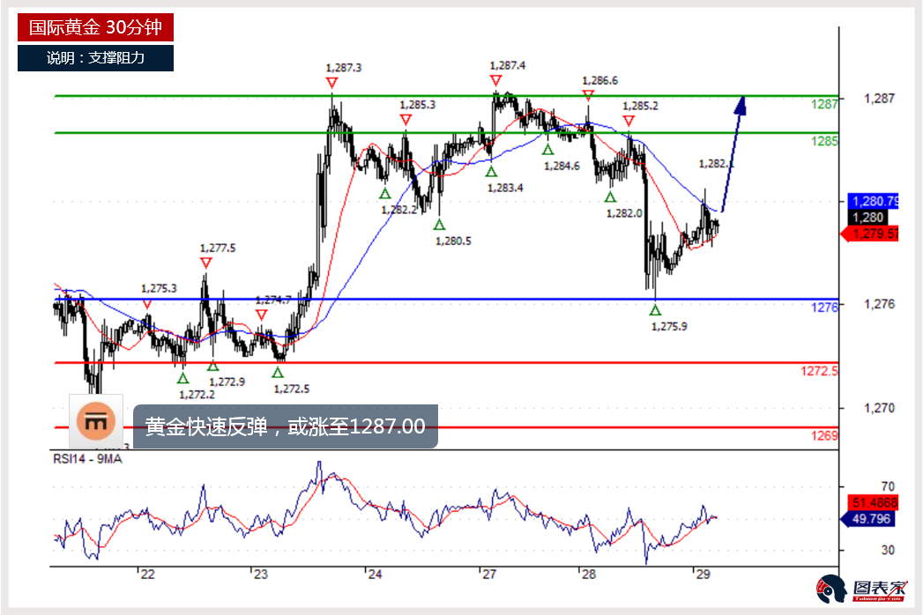Viewport: 923px width, 615px height.
Task: Click the green triangle marker above 1,283.4
Action: click(492, 171)
